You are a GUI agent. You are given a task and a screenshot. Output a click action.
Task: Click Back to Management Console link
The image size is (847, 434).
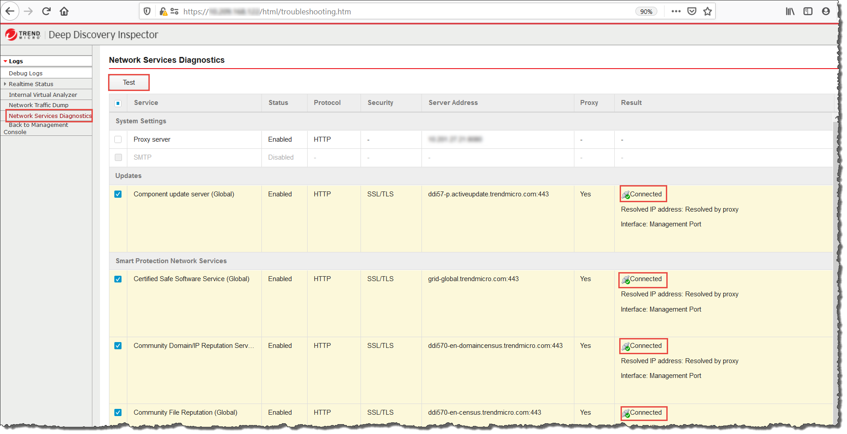(x=38, y=125)
